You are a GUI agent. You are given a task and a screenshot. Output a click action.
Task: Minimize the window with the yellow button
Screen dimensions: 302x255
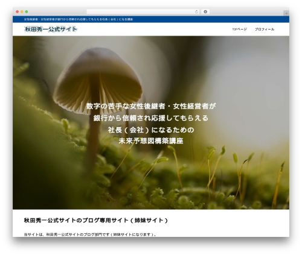coord(22,11)
